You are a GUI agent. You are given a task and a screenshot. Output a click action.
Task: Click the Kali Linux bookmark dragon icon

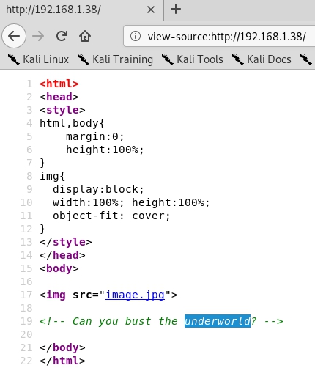pos(13,59)
